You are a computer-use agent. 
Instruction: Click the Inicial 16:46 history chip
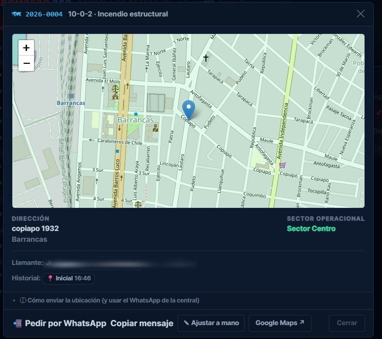68,278
